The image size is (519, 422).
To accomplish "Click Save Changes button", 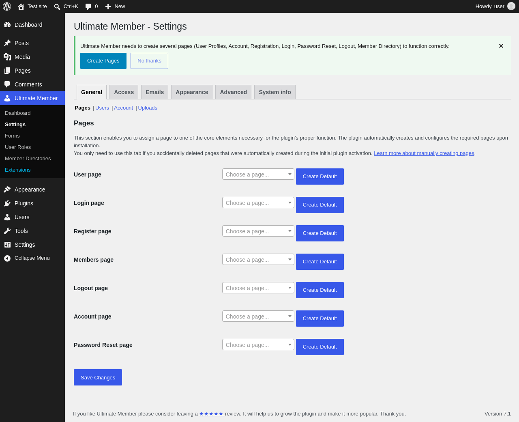I will tap(98, 377).
